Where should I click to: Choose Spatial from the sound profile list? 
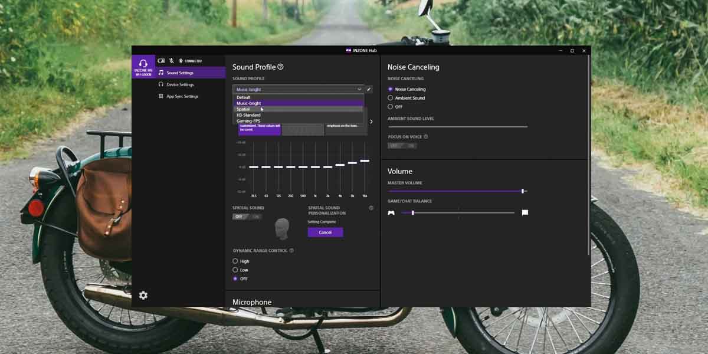243,109
